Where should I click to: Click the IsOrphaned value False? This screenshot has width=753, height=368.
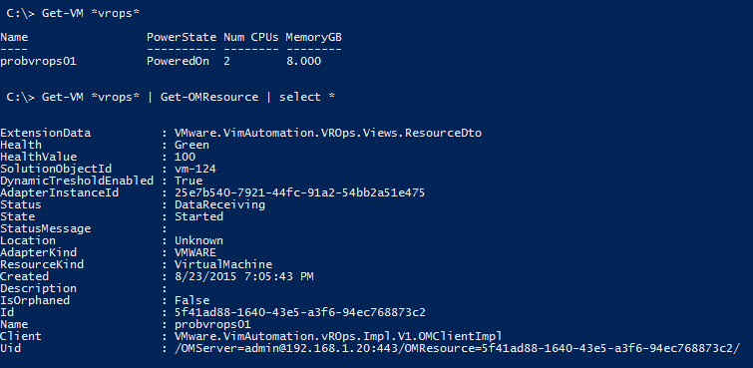pyautogui.click(x=192, y=301)
